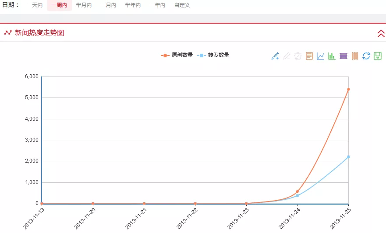
Task: Switch to tiled columns orange icon
Action: tap(355, 56)
